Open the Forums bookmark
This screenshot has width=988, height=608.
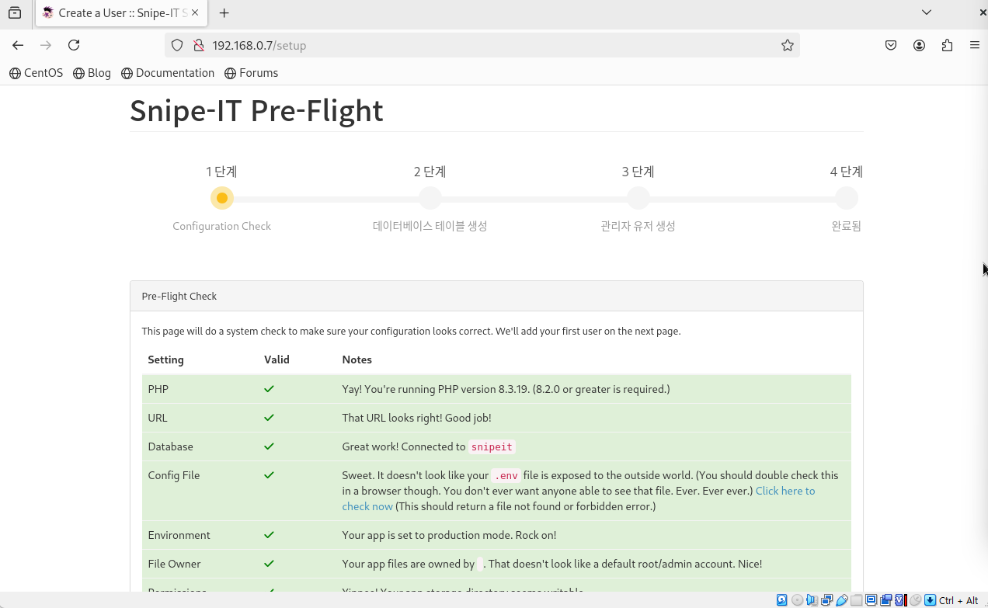point(251,73)
